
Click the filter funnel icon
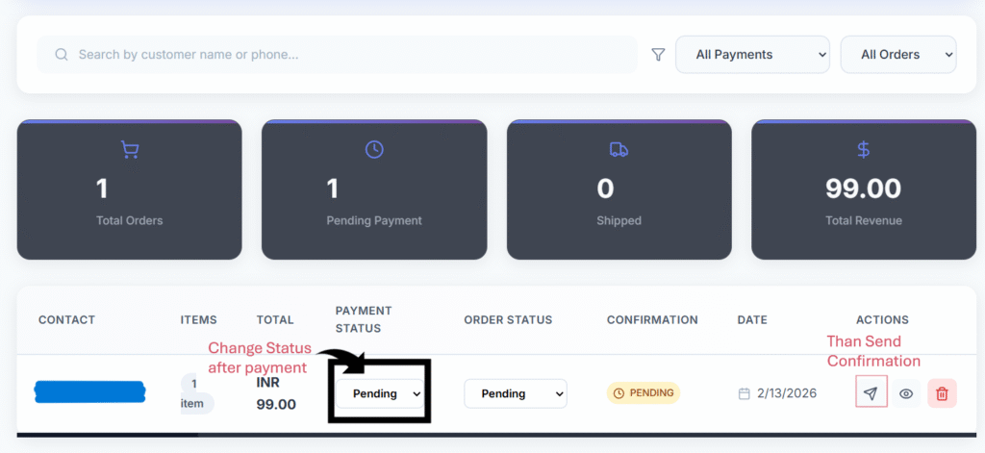pyautogui.click(x=658, y=55)
